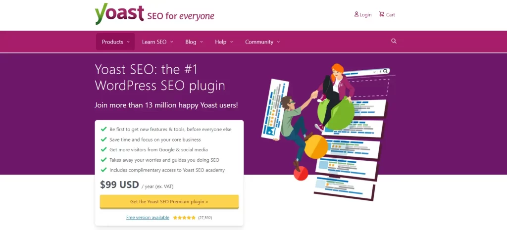Open the Products menu
Screen dimensions: 507x230
point(115,42)
